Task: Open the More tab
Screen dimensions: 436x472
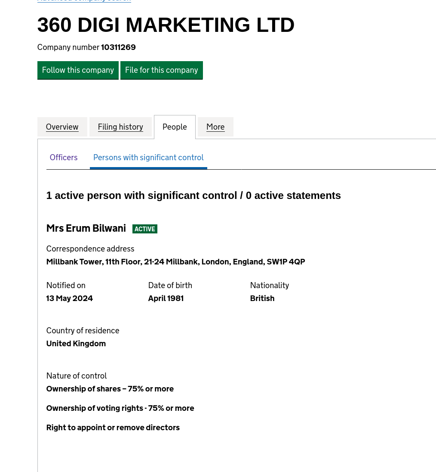Action: click(x=215, y=127)
